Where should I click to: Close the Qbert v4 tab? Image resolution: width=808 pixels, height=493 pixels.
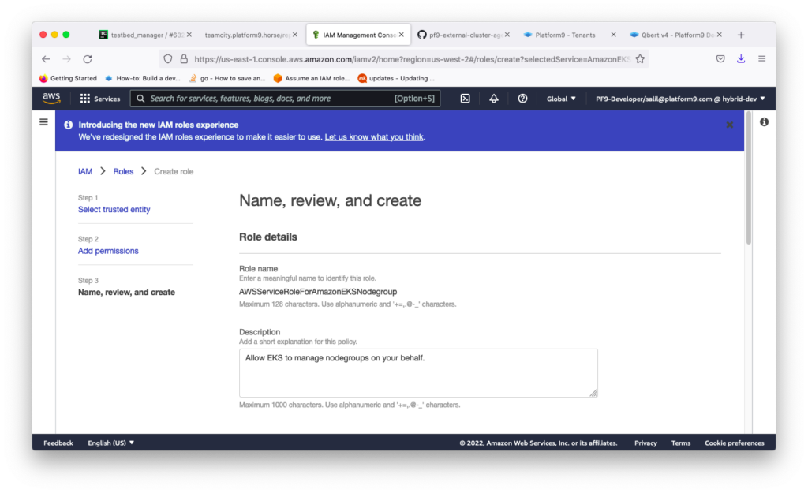point(720,35)
